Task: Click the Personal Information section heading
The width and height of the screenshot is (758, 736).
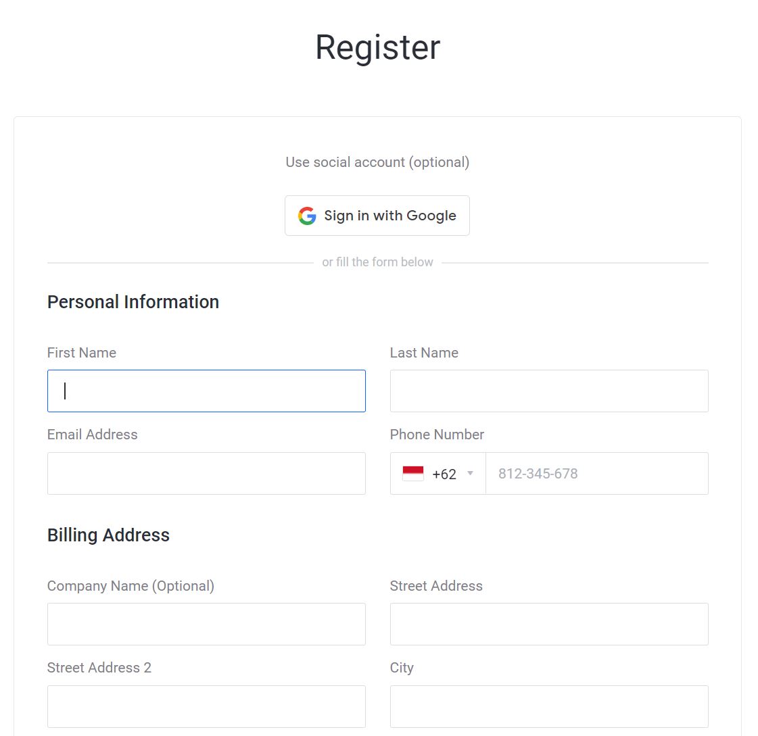Action: coord(133,301)
